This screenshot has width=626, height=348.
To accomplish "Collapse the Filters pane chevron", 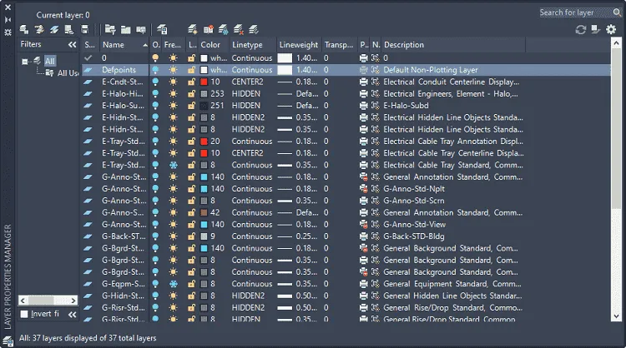I will pos(72,45).
